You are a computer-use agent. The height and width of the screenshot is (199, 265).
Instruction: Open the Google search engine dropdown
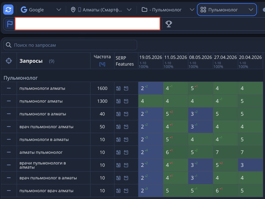(41, 10)
